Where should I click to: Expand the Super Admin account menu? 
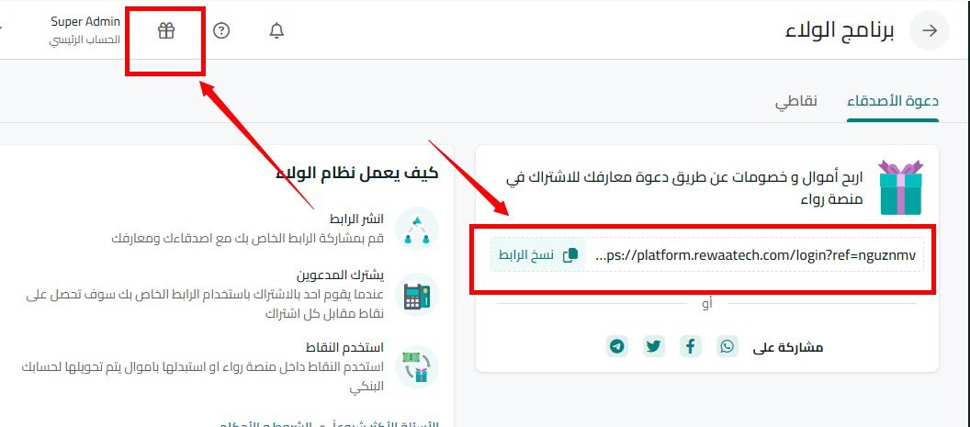pyautogui.click(x=85, y=30)
